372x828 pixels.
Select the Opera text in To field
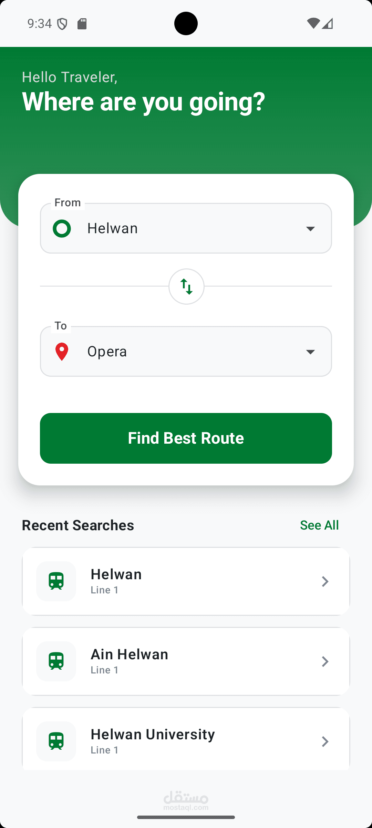click(107, 352)
